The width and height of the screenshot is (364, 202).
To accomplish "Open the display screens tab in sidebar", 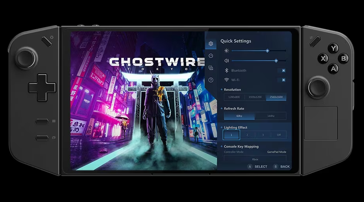I will 211,68.
